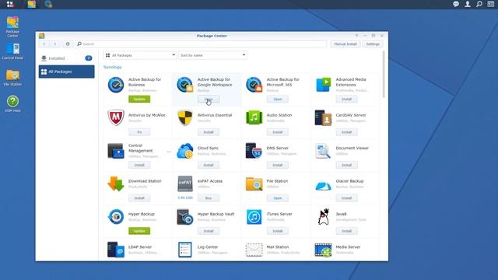
Task: Open the File Station desktop shortcut
Action: [12, 78]
